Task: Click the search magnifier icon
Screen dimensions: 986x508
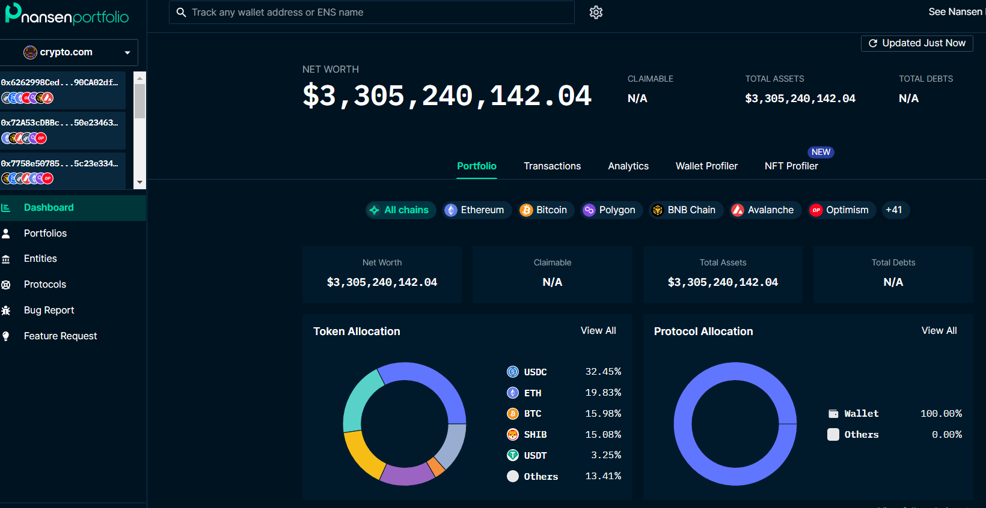Action: click(x=181, y=13)
